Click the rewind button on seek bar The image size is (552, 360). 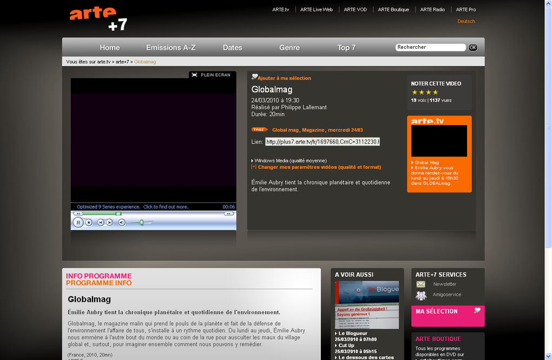point(78,213)
